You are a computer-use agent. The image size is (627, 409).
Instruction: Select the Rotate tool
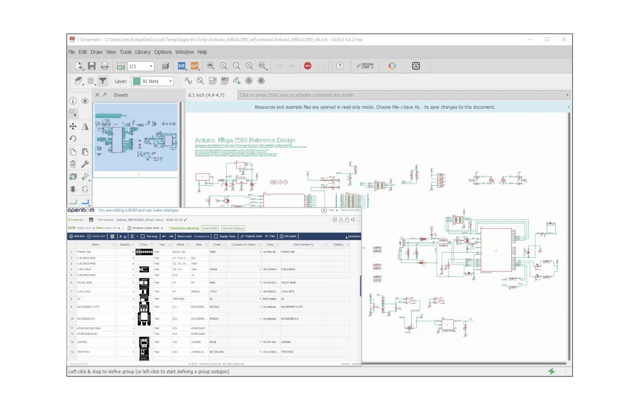[x=73, y=139]
